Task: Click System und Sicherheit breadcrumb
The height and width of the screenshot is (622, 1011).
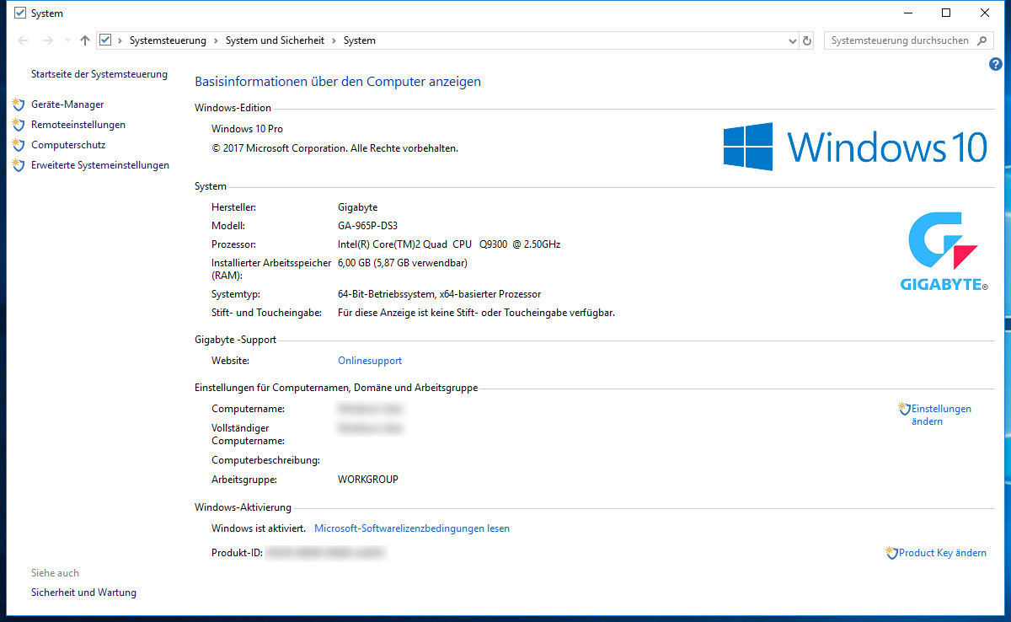Action: tap(275, 40)
